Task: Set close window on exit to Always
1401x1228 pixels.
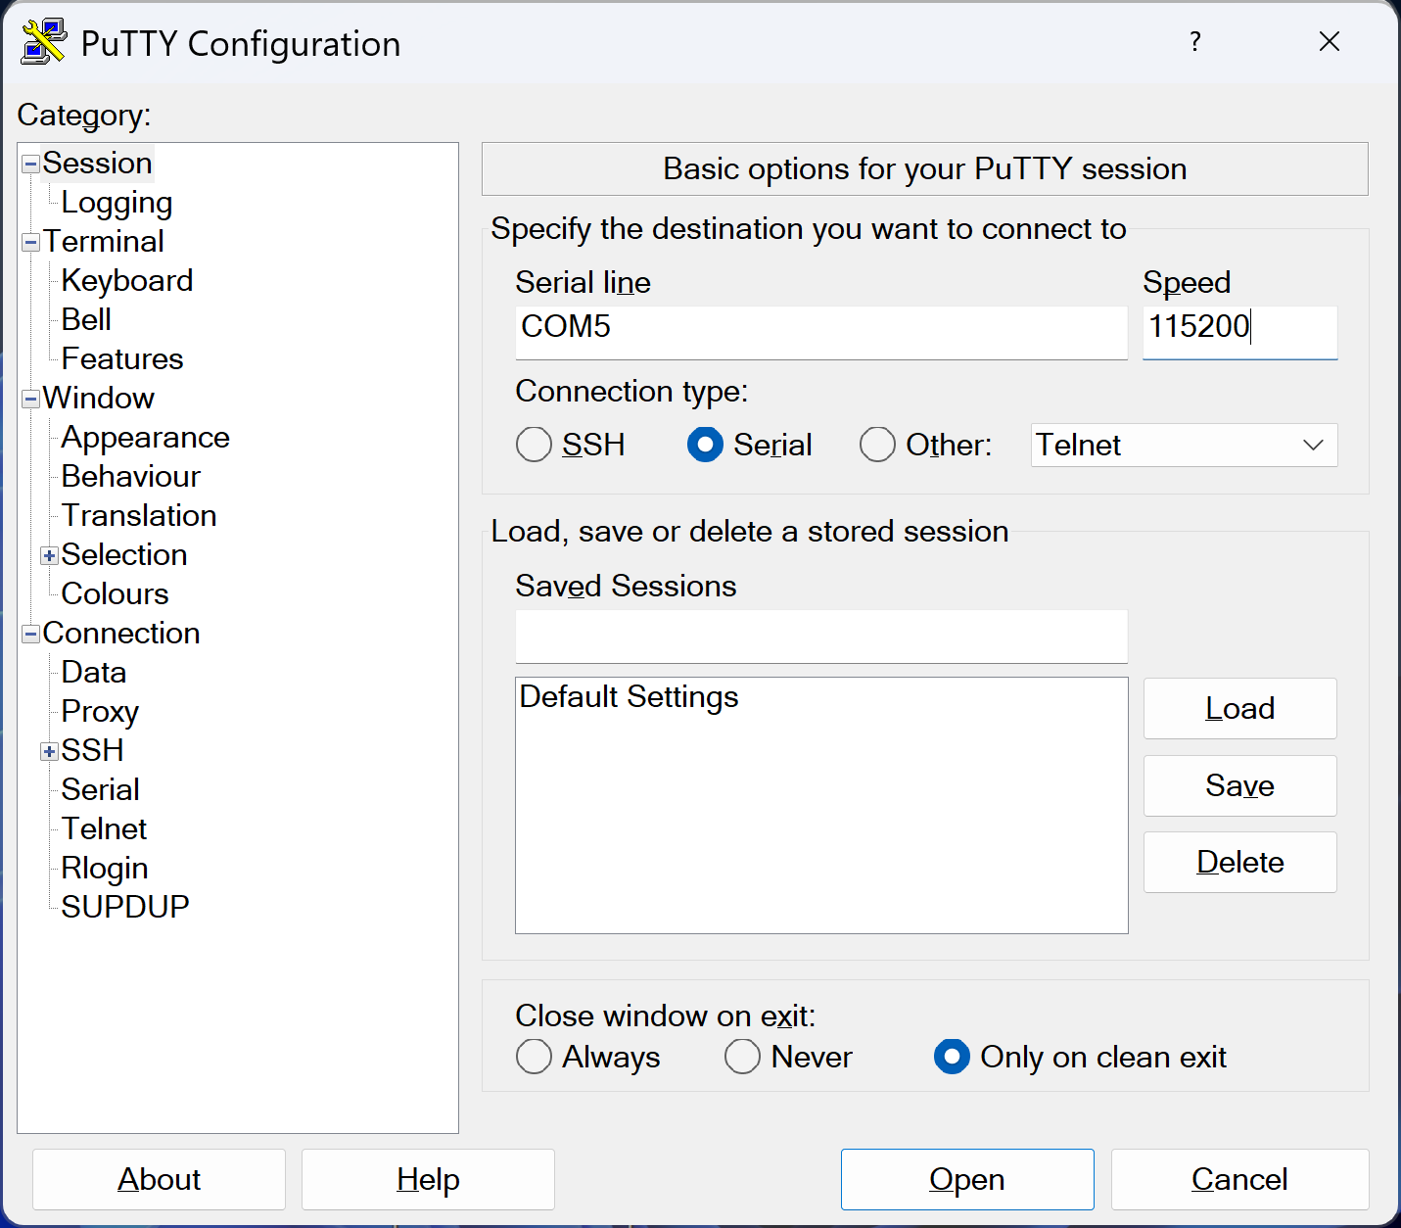Action: click(534, 1057)
